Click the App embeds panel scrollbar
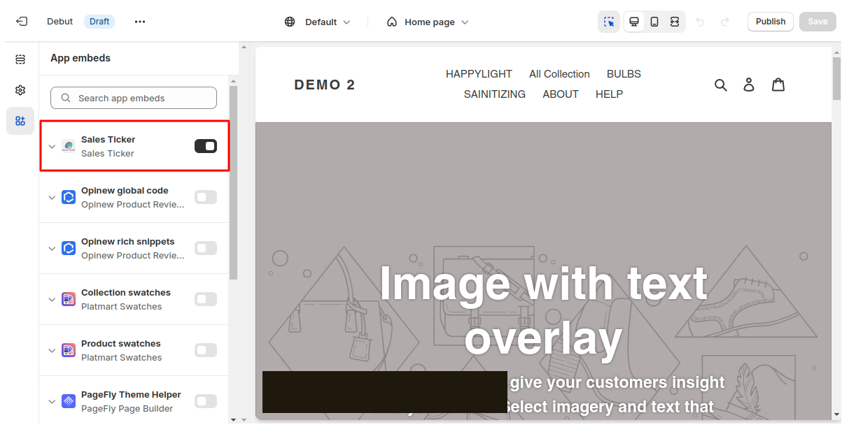Screen dimensions: 842x427 point(234,183)
